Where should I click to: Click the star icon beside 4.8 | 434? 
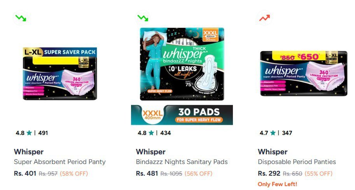151,133
